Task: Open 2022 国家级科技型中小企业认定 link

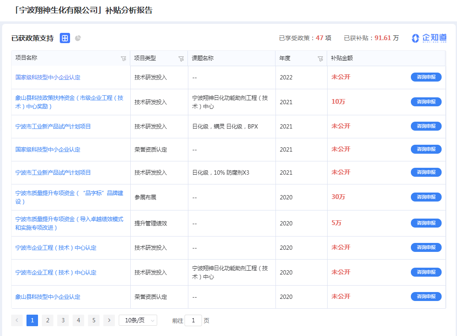Action: coord(48,77)
